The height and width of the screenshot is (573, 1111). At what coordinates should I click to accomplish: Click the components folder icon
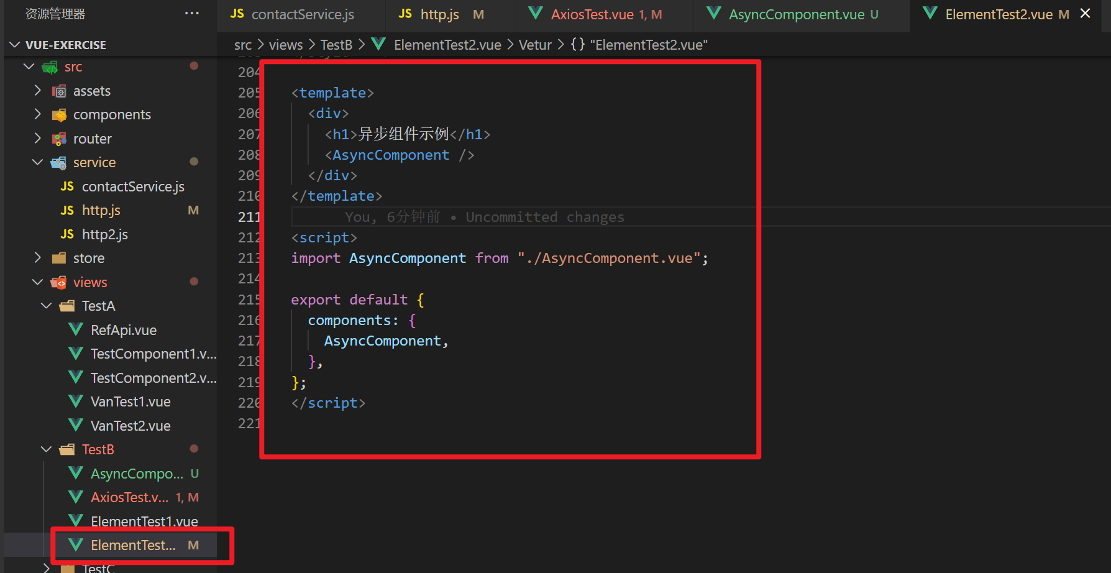coord(59,115)
